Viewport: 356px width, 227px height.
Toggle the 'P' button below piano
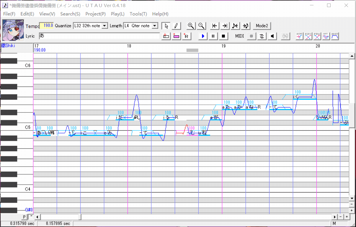(x=25, y=217)
